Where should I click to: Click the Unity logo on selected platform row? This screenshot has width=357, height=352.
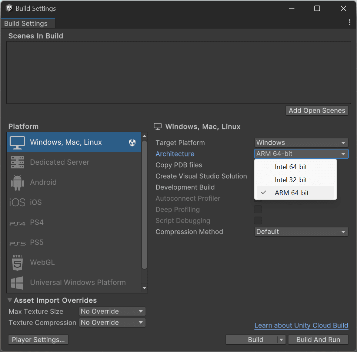pos(132,142)
